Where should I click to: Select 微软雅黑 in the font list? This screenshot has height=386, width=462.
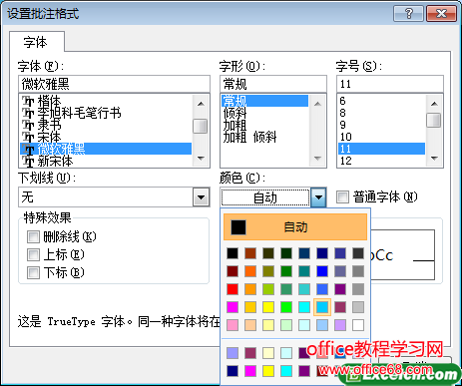[106, 149]
